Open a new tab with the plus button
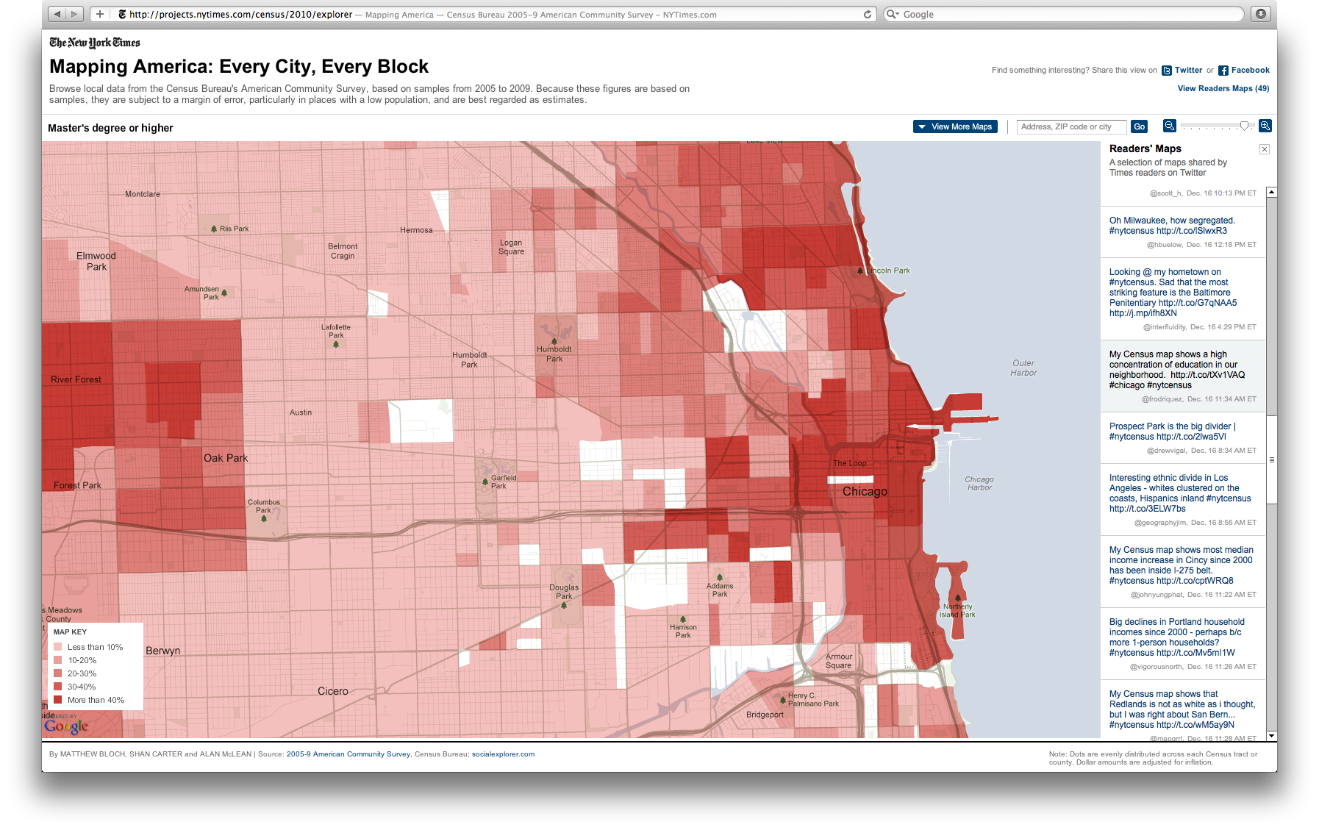 (x=99, y=13)
